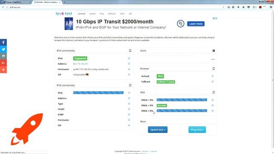The width and height of the screenshot is (274, 154).
Task: Open the Pocket icon in toolbar
Action: (x=248, y=7)
